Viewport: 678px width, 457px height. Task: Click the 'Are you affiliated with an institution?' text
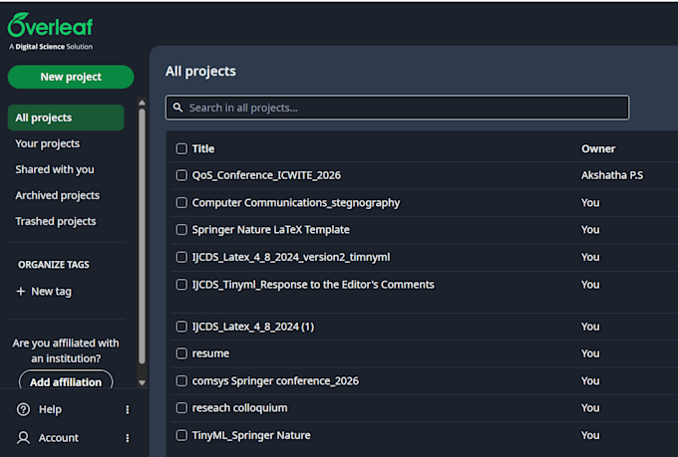click(66, 350)
